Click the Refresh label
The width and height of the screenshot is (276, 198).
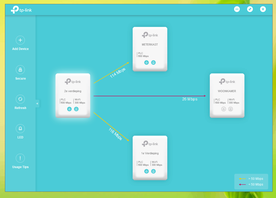(20, 108)
